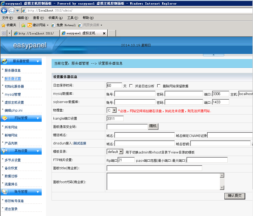Viewport: 253px width, 216px height.
Task: Enable the 删除网站保留数据 checkbox
Action: [x=159, y=86]
